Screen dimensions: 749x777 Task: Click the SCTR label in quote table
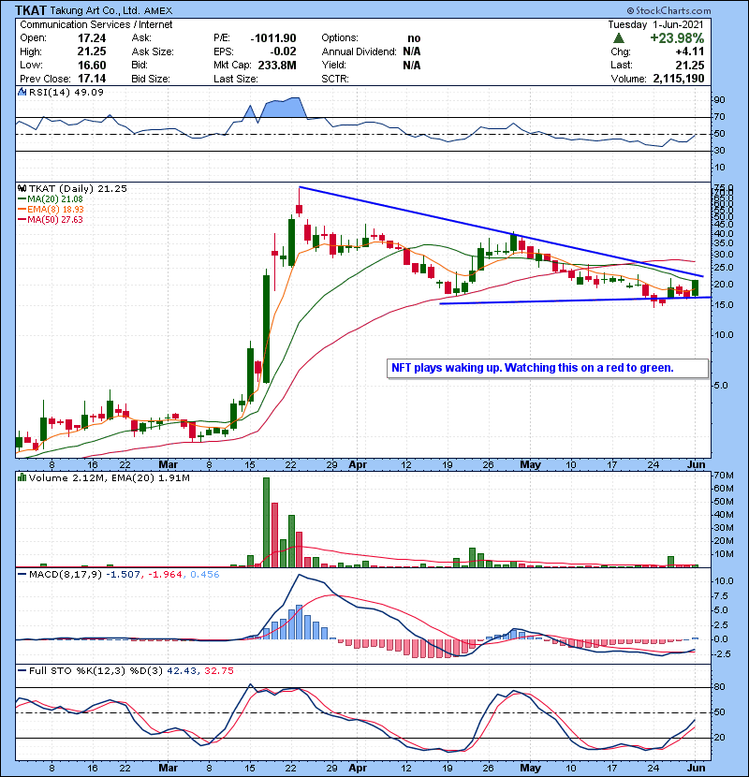[x=335, y=79]
